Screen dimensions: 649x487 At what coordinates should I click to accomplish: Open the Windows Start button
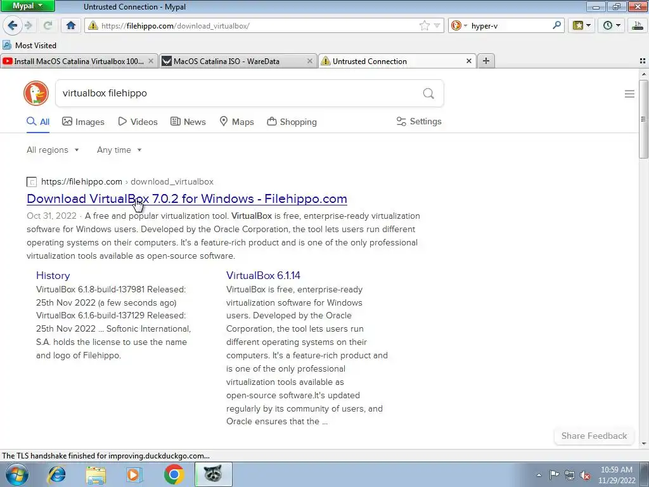16,474
